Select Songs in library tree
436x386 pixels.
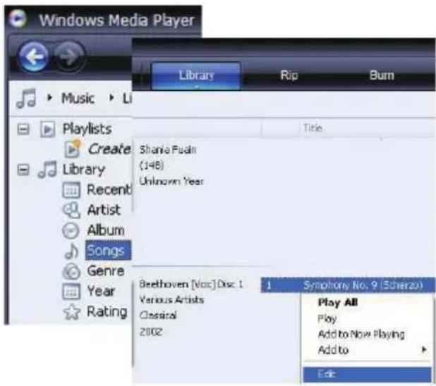108,251
